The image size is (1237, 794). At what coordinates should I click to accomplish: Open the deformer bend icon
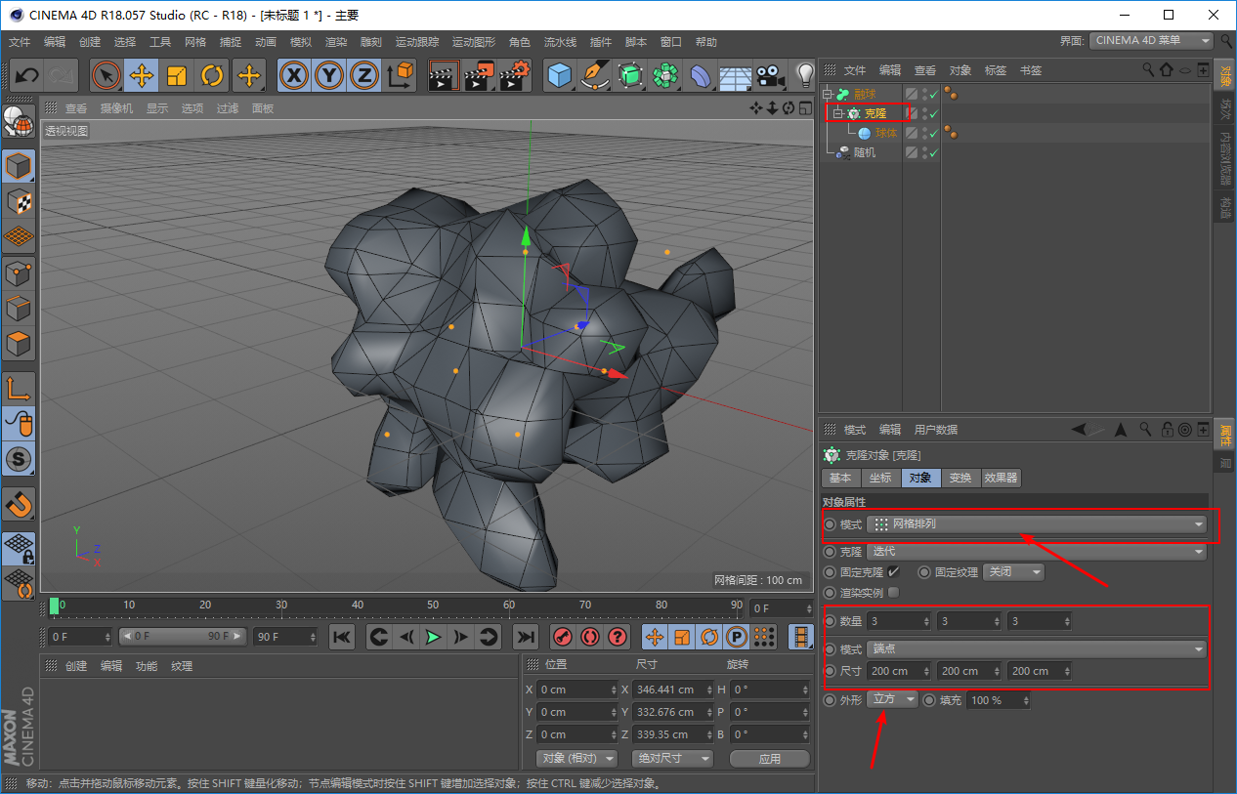tap(701, 75)
